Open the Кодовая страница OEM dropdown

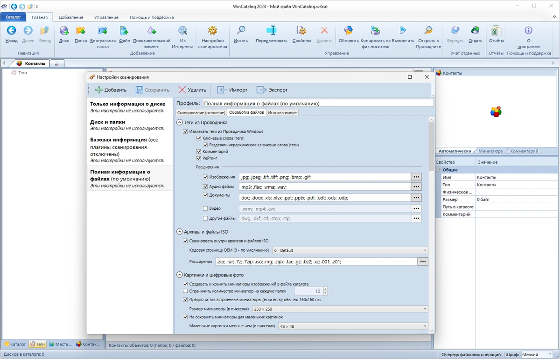(x=350, y=250)
